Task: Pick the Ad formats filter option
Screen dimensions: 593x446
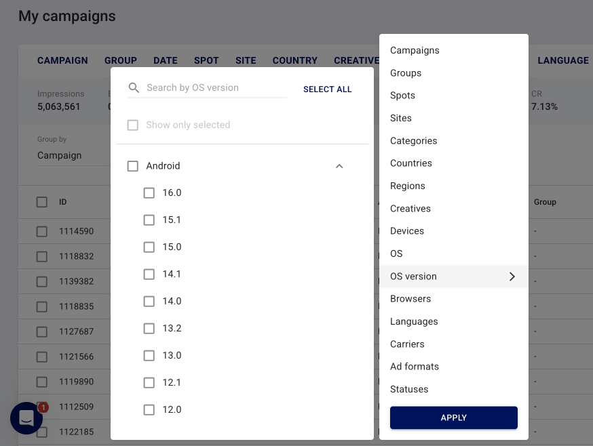Action: pyautogui.click(x=415, y=367)
